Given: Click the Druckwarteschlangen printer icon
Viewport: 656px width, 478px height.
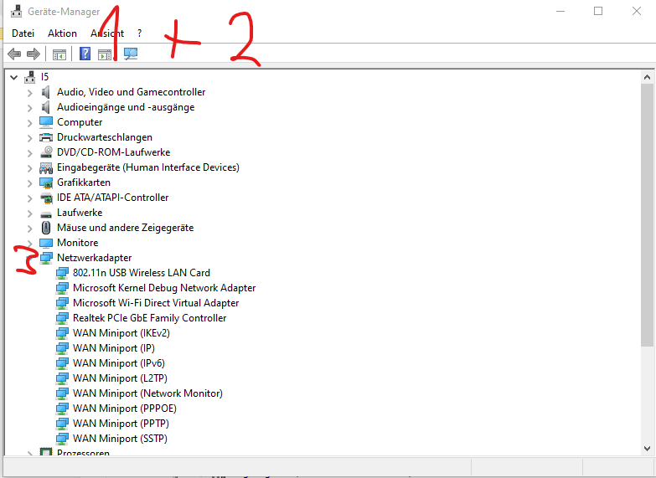Looking at the screenshot, I should [46, 137].
